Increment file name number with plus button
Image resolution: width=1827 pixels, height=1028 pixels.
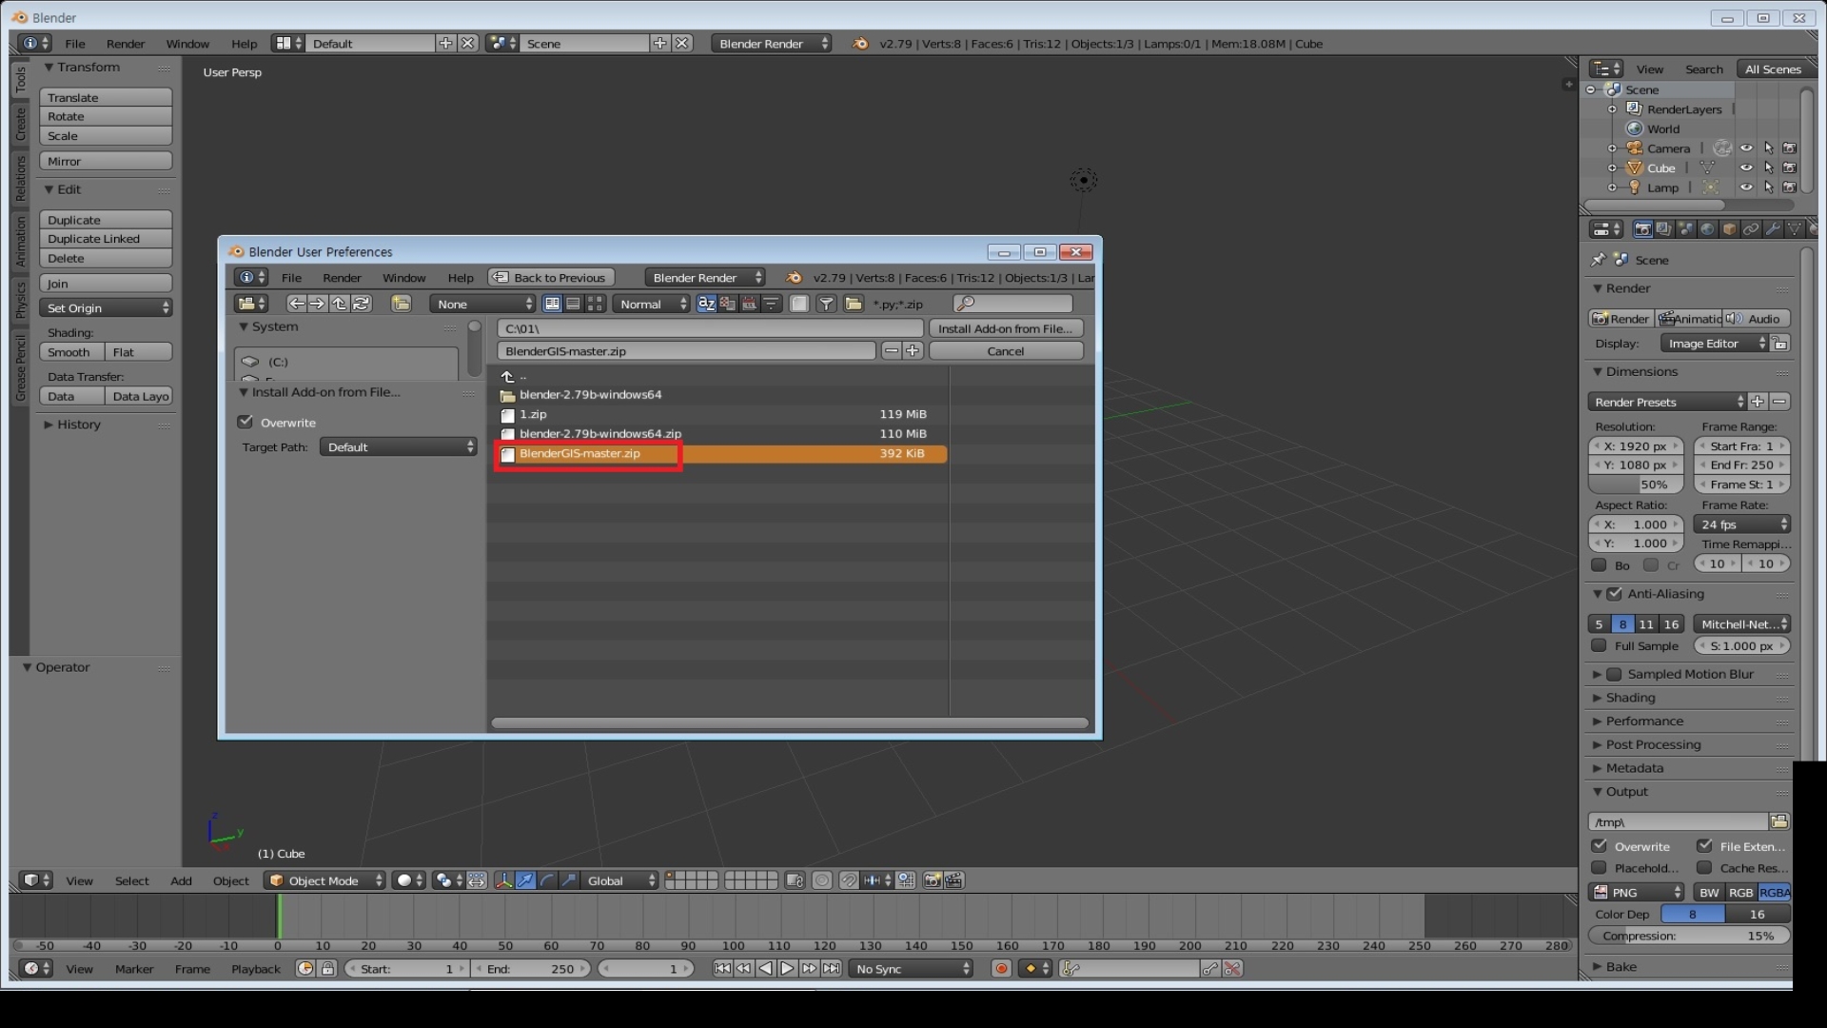coord(913,351)
